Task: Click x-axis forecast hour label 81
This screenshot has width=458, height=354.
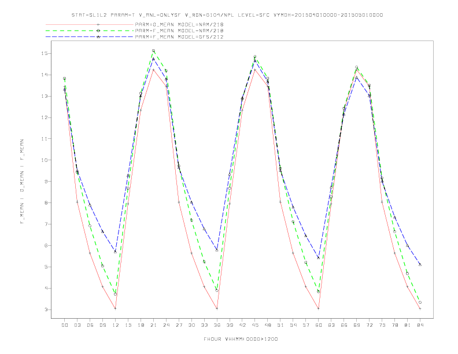Action: [x=407, y=325]
